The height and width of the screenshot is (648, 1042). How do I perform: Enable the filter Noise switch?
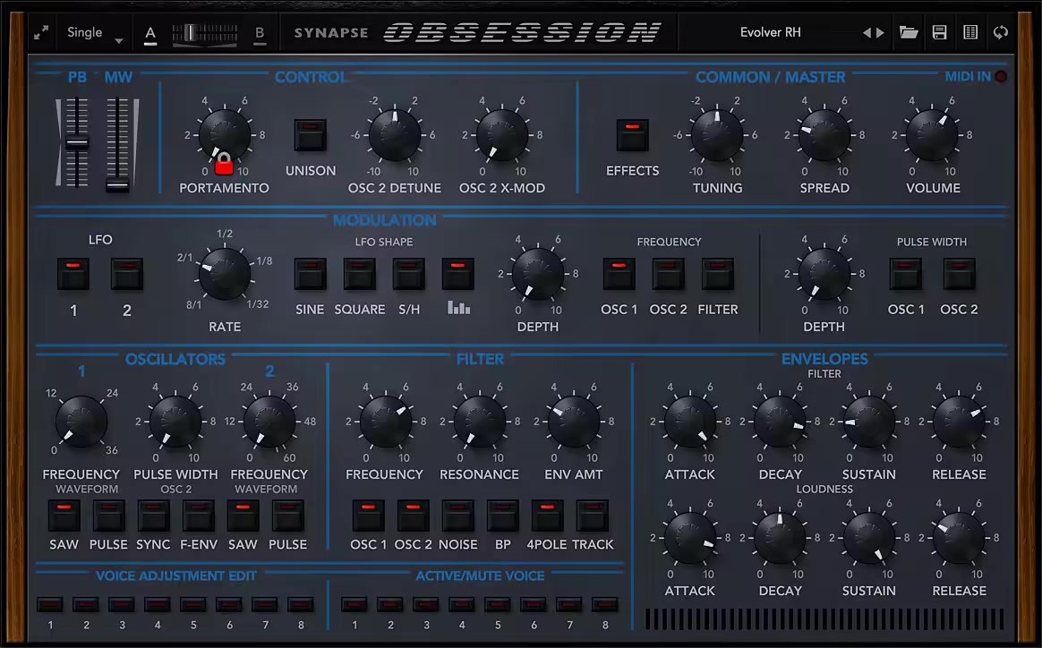pyautogui.click(x=458, y=516)
